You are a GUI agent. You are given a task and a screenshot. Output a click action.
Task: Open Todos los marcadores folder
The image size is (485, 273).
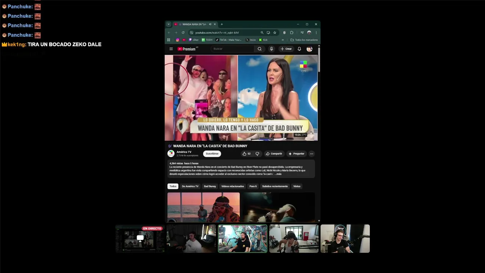click(304, 40)
